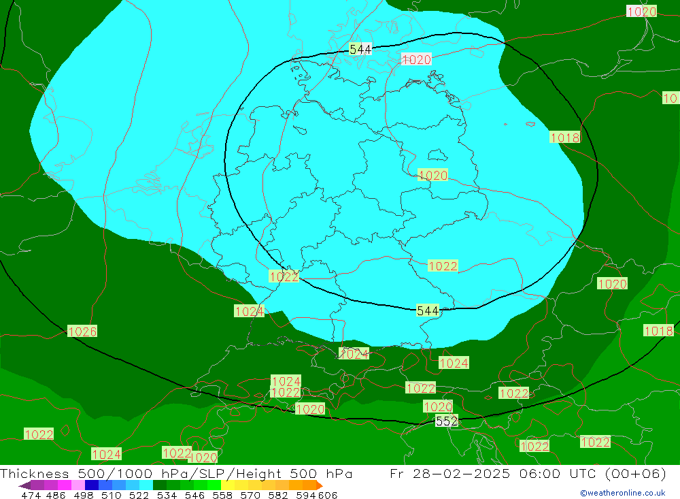Click the purple arrow at legend start
The height and width of the screenshot is (499, 680).
click(x=24, y=485)
